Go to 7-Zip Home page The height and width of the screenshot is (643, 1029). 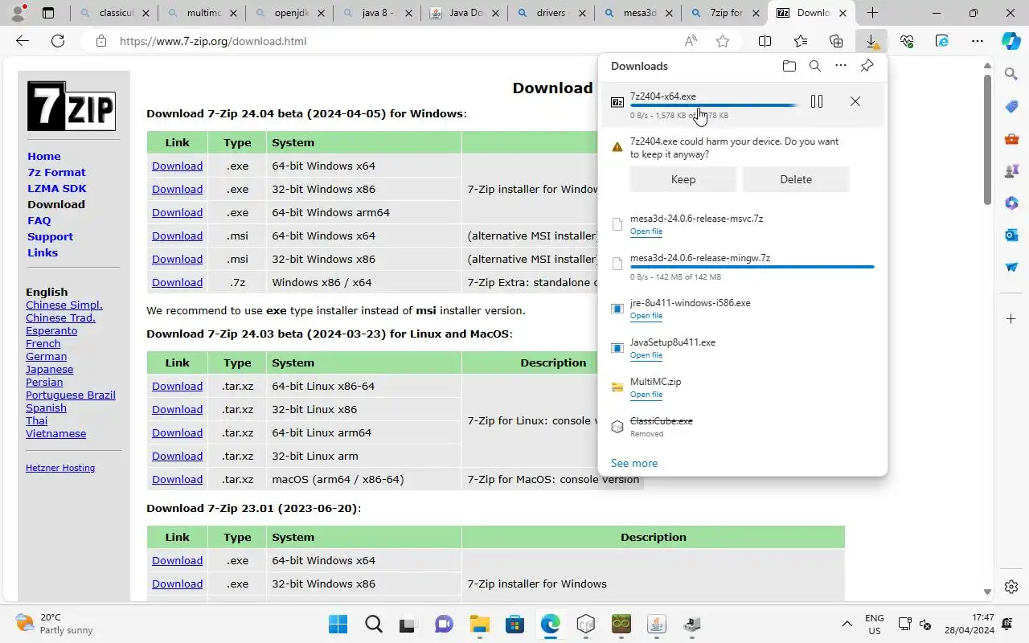44,156
